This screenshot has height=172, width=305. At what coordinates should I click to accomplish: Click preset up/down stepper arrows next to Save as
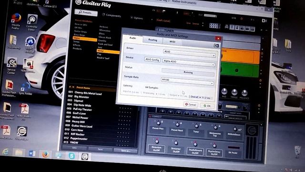pos(203,24)
